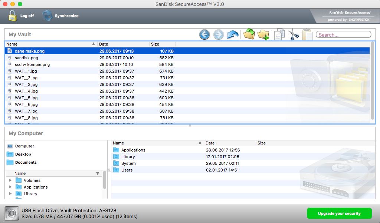Click date 28.06.2017 12:56
This screenshot has height=223, width=380.
(x=223, y=150)
